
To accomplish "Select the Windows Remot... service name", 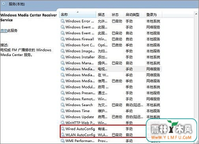I will [x=80, y=99].
